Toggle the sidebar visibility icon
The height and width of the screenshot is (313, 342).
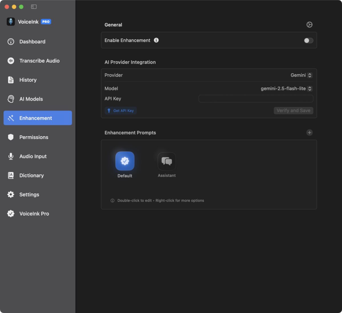(34, 7)
